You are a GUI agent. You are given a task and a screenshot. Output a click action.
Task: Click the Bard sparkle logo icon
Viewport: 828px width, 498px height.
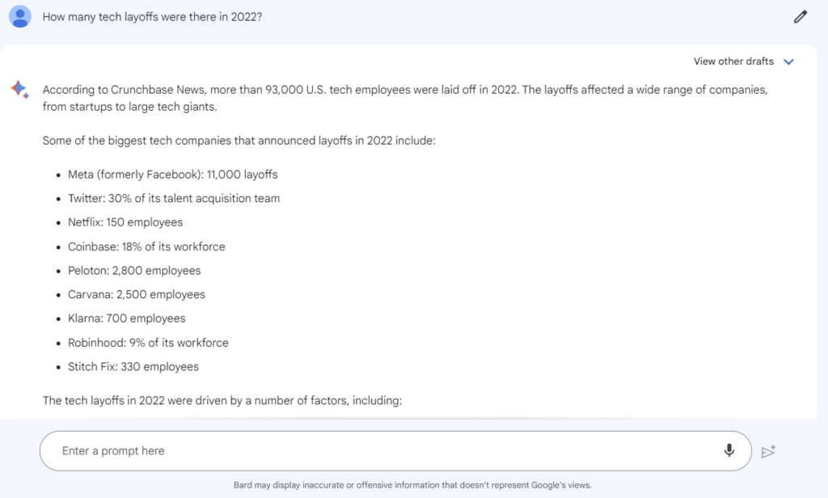pyautogui.click(x=20, y=89)
